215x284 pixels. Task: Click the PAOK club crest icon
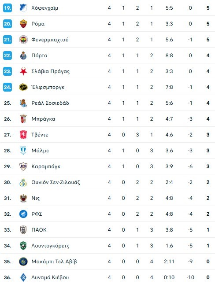tap(23, 230)
